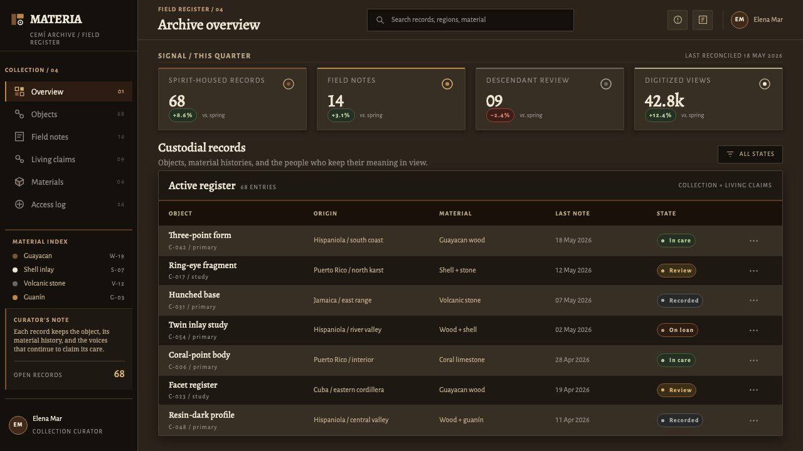Click the Spirit-Housed Records card indicator icon
This screenshot has width=803, height=451.
click(289, 84)
